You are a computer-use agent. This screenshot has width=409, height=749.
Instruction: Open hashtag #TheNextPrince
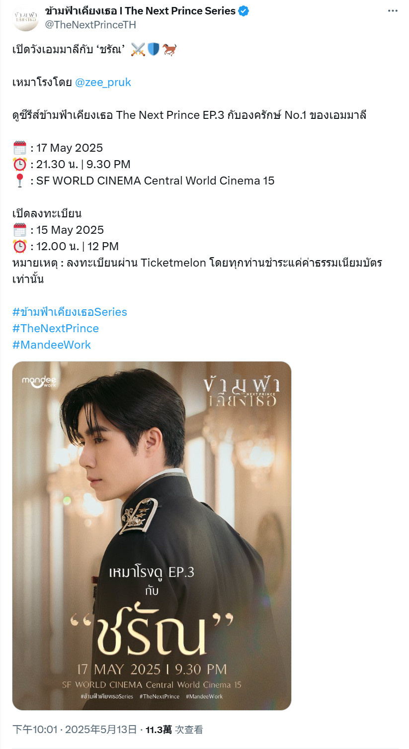(56, 328)
